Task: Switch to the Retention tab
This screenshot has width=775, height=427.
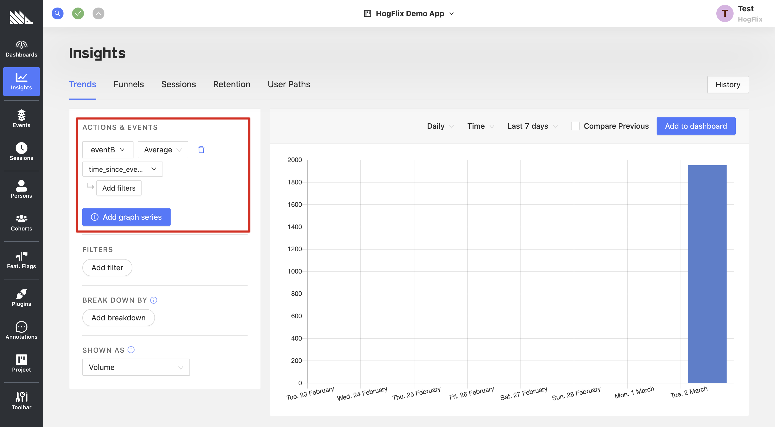Action: [232, 84]
